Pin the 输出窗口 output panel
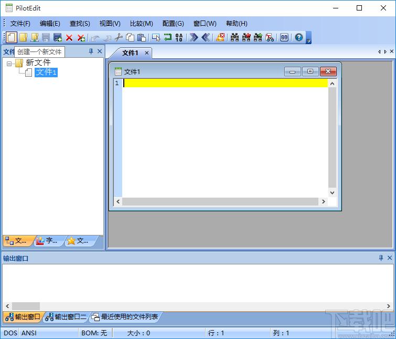Viewport: 396px width, 339px height. (381, 258)
